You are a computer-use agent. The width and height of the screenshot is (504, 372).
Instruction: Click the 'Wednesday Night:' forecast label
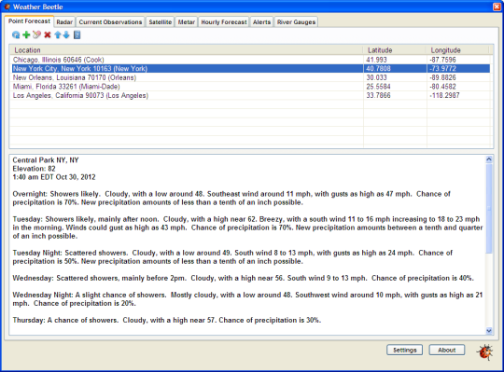pos(43,295)
